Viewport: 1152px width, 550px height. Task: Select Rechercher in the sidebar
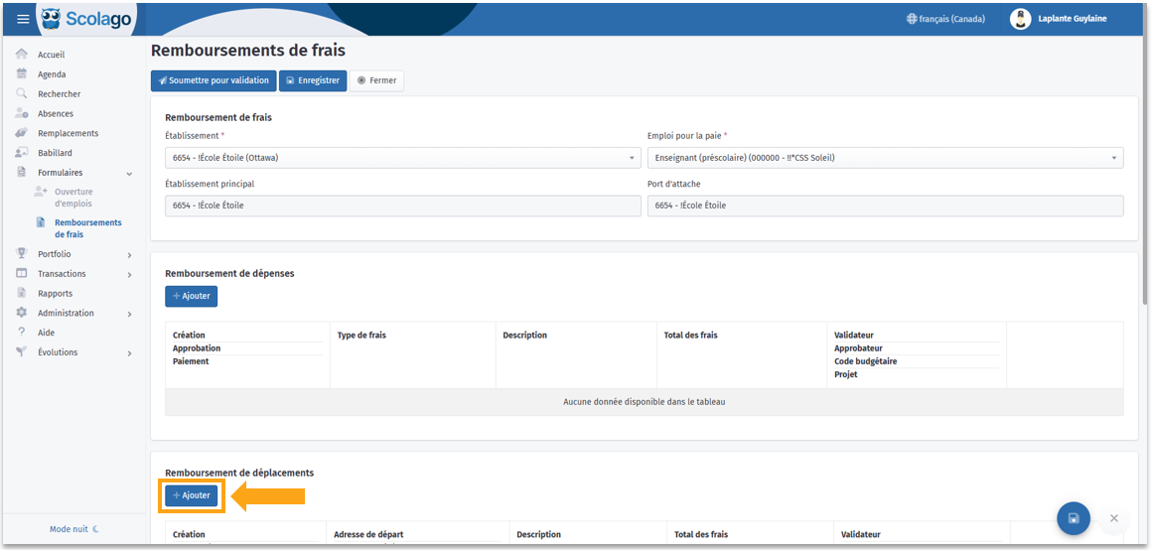(x=60, y=94)
